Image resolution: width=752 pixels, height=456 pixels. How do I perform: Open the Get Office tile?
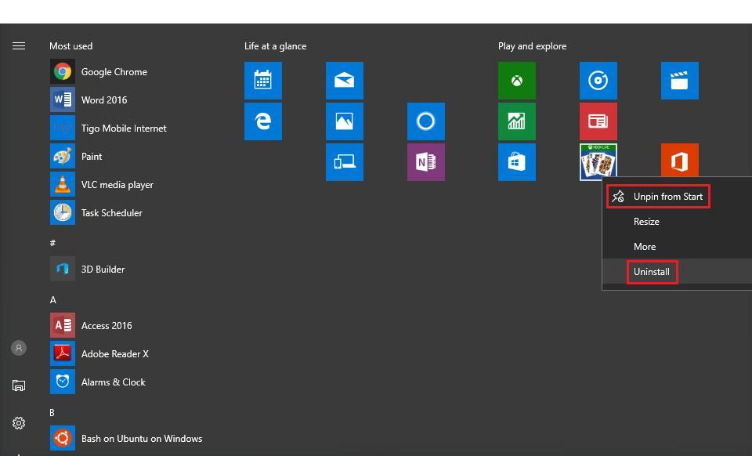pos(680,160)
